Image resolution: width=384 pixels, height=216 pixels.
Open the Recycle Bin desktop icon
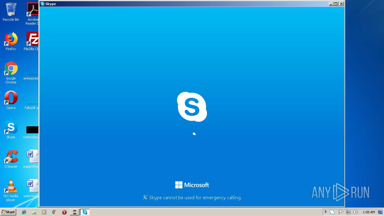[11, 12]
